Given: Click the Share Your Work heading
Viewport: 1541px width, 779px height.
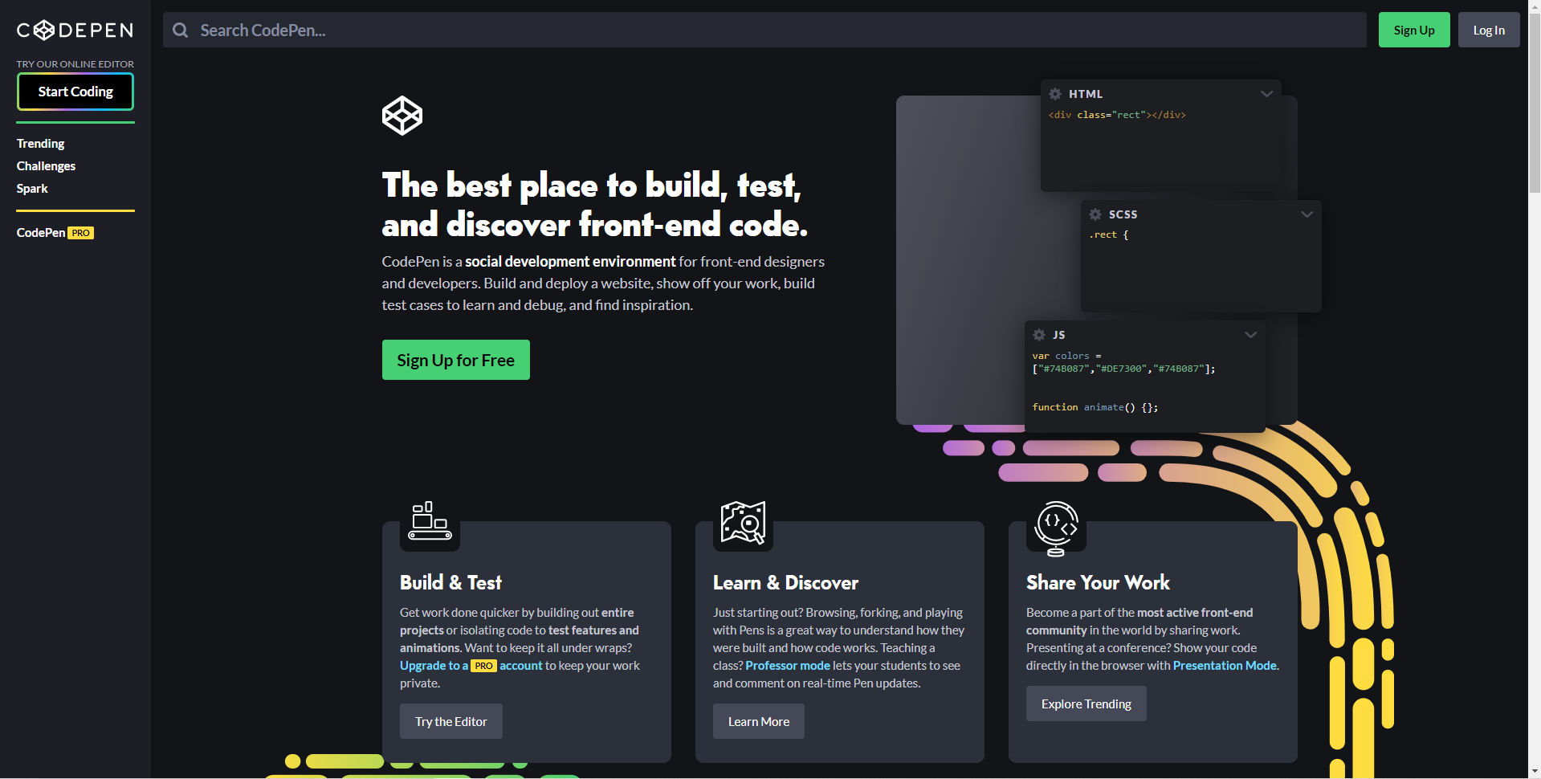Looking at the screenshot, I should pos(1098,582).
